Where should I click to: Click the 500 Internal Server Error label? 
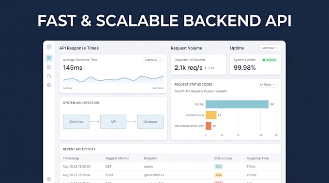(x=189, y=126)
